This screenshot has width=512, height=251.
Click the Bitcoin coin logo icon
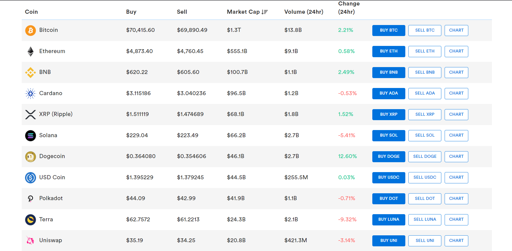point(31,31)
